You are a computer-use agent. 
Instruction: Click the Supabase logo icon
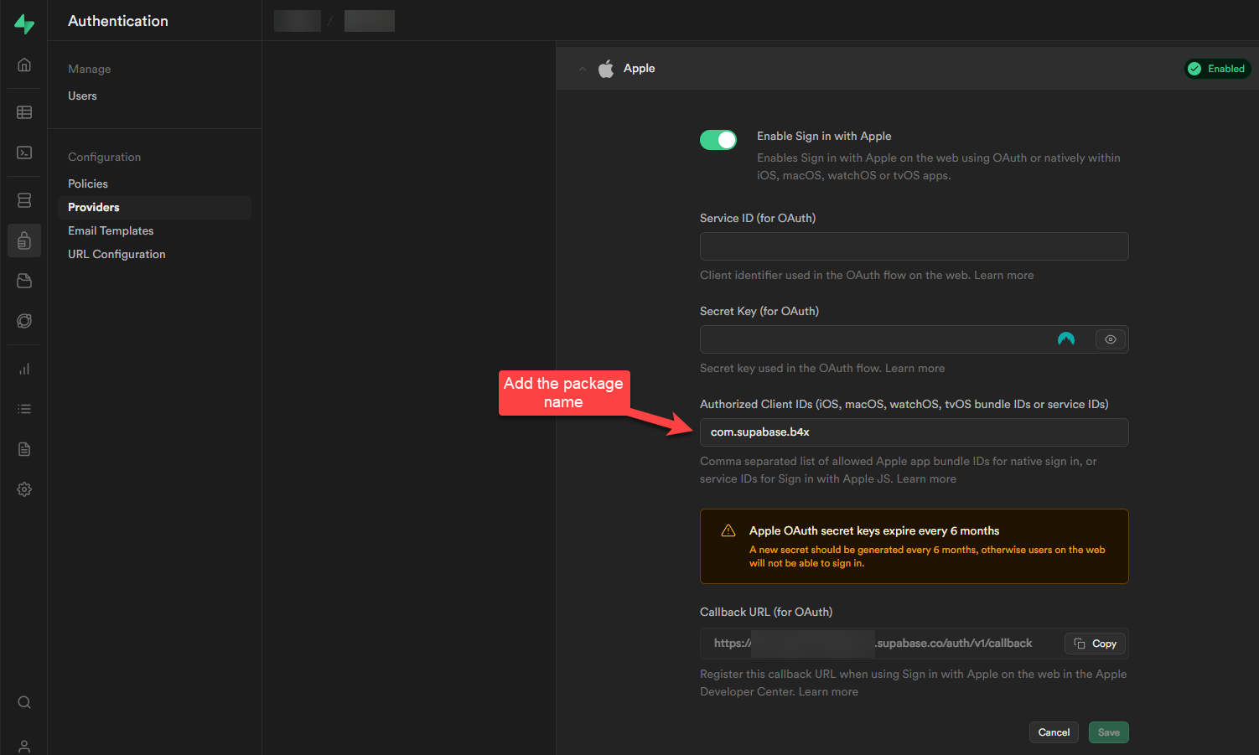24,24
